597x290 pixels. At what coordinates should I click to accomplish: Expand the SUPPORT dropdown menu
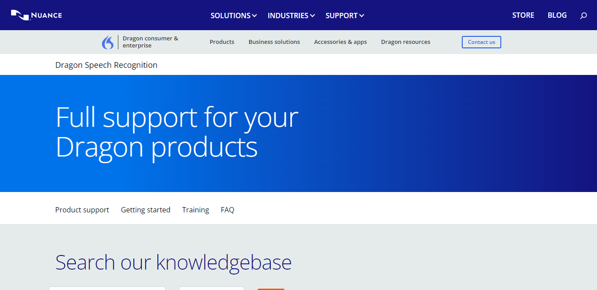[x=345, y=16]
